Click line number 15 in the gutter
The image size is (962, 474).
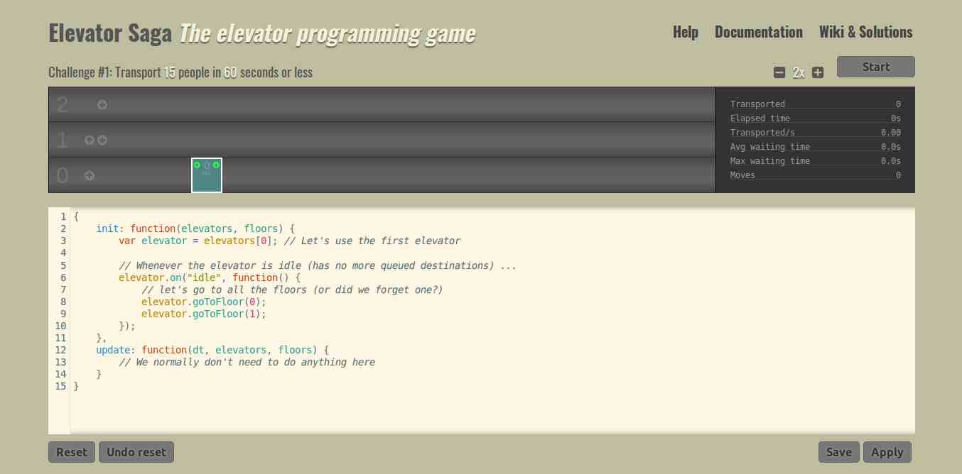(x=60, y=386)
